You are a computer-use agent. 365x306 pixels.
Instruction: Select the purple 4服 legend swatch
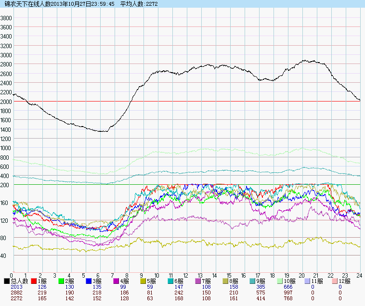(117, 281)
